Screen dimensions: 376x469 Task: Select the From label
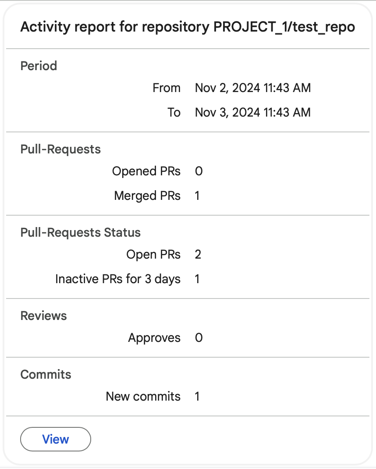point(167,88)
